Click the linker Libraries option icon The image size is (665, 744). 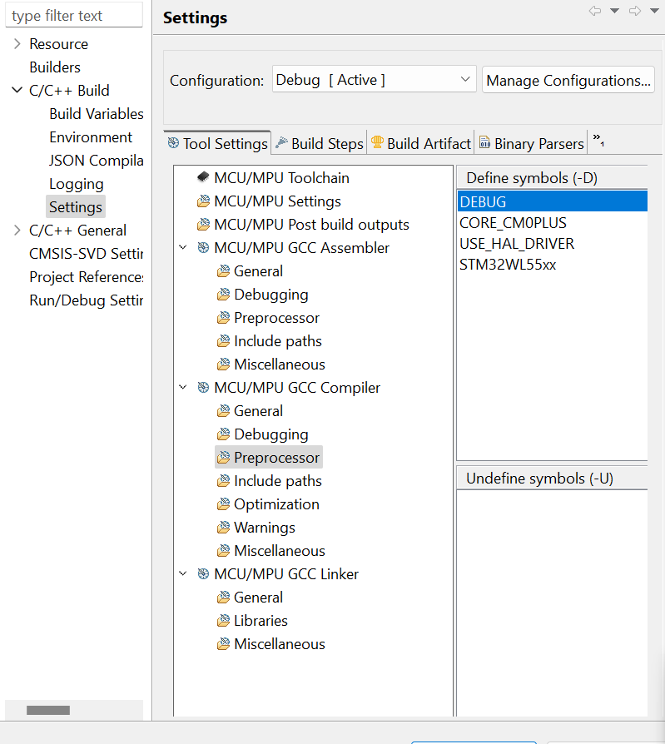pyautogui.click(x=223, y=620)
